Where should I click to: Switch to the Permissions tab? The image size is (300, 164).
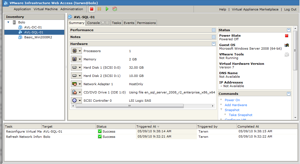[146, 23]
